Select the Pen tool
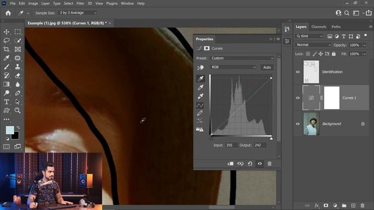Viewport: 374px width, 210px height. (18, 93)
